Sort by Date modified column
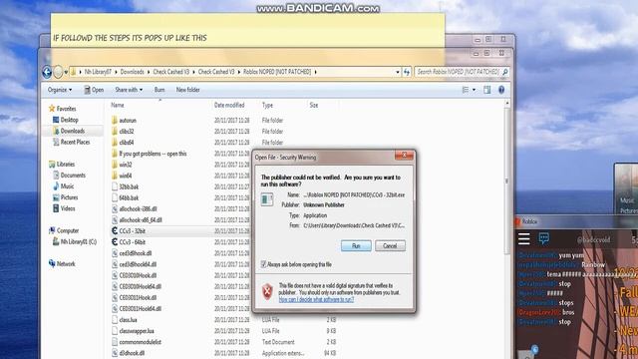Image resolution: width=638 pixels, height=359 pixels. (229, 105)
